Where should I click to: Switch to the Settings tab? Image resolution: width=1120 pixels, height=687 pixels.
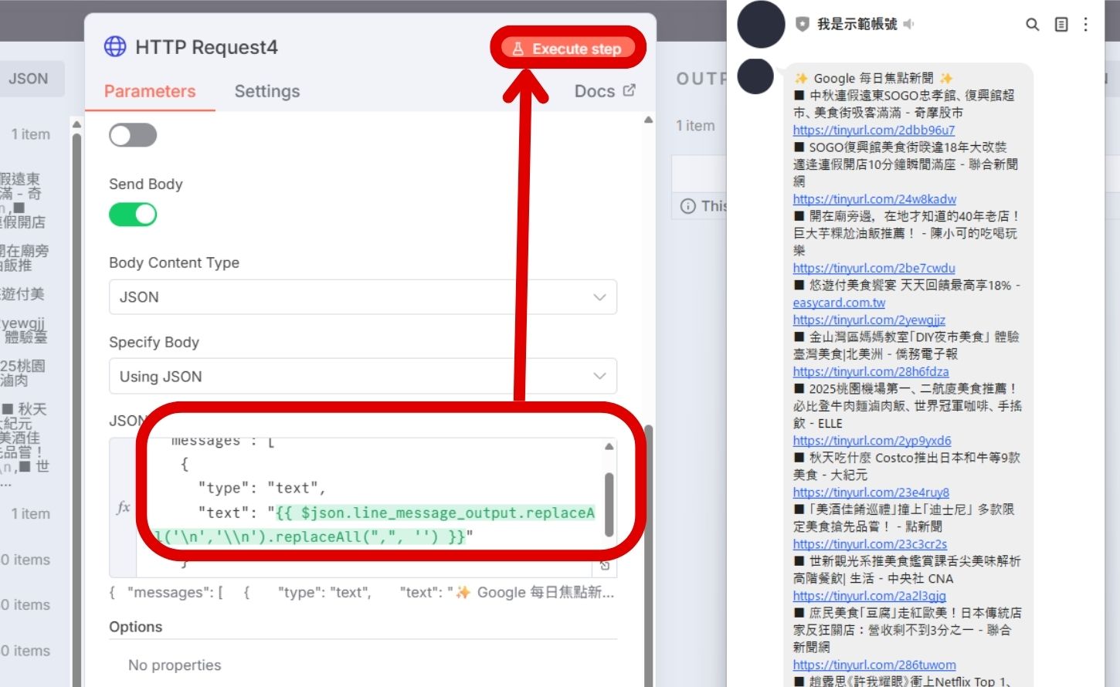pyautogui.click(x=266, y=91)
